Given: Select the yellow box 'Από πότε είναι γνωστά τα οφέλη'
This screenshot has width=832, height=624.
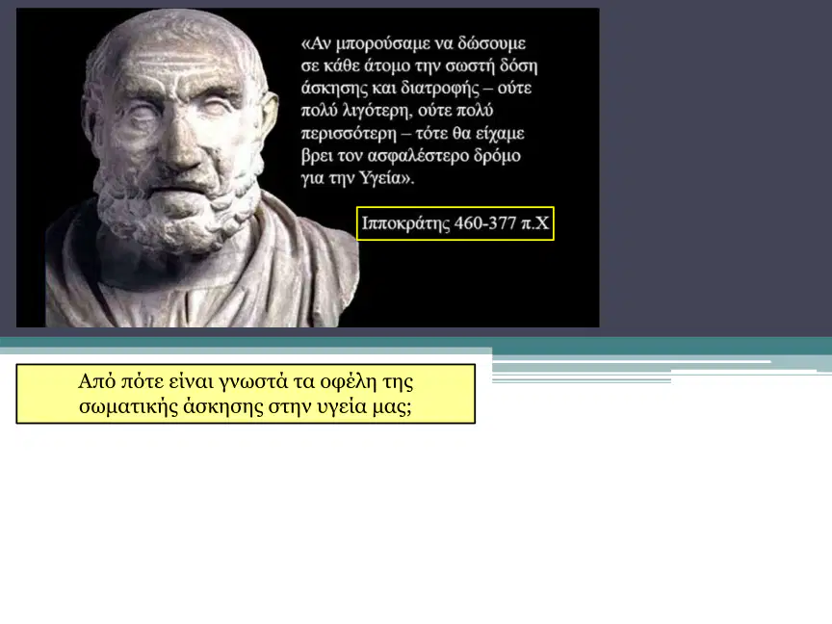Looking at the screenshot, I should pyautogui.click(x=246, y=394).
